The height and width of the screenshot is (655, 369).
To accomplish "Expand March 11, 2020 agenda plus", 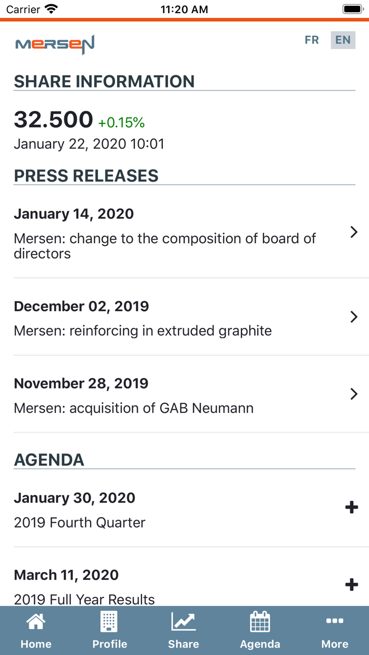I will click(x=351, y=585).
